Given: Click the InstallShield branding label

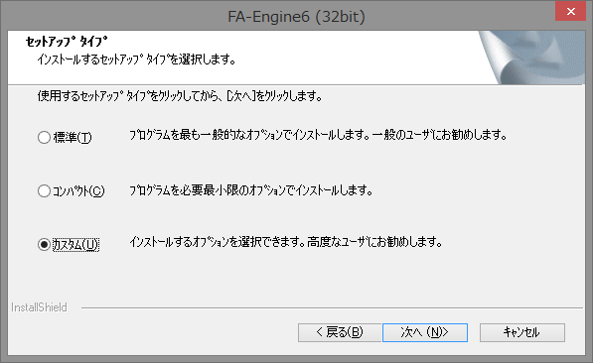Looking at the screenshot, I should pos(39,307).
